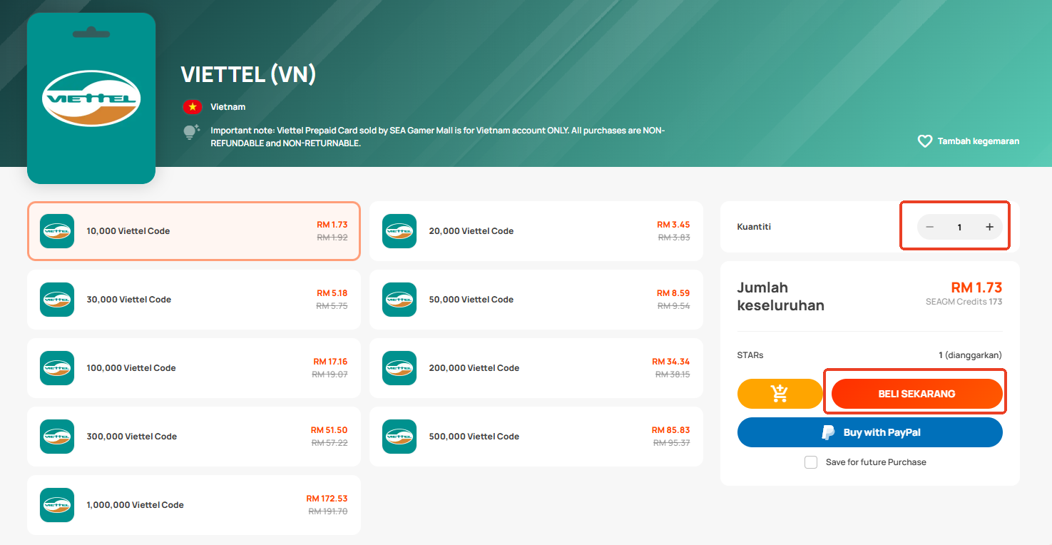Click the lightbulb icon beside Important note
The height and width of the screenshot is (545, 1052).
coord(191,132)
